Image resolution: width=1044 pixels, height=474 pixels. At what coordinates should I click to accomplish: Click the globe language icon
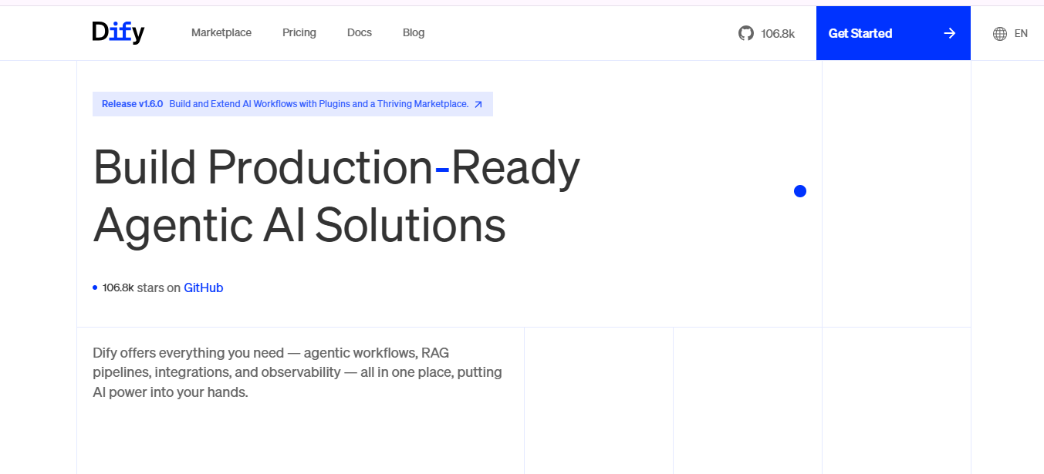click(x=1000, y=33)
